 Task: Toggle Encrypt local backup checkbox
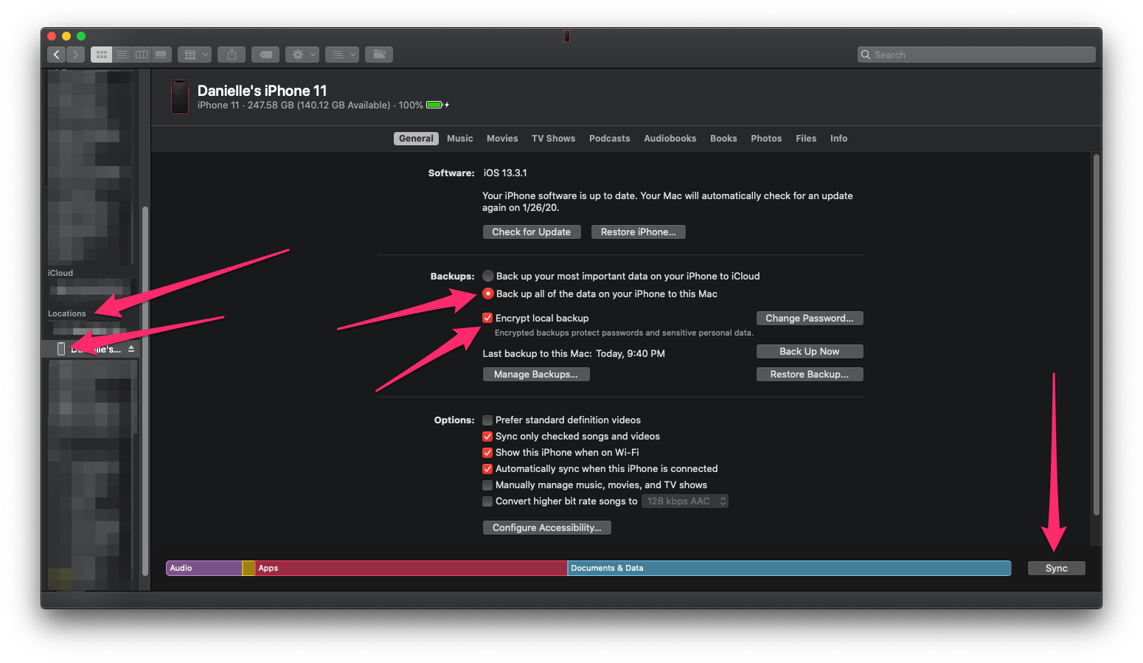click(487, 318)
